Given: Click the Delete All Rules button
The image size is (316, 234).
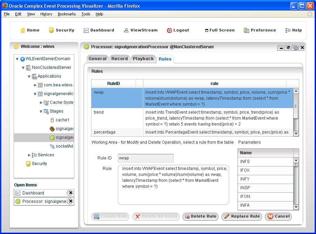Looking at the screenshot, I should (x=156, y=217).
